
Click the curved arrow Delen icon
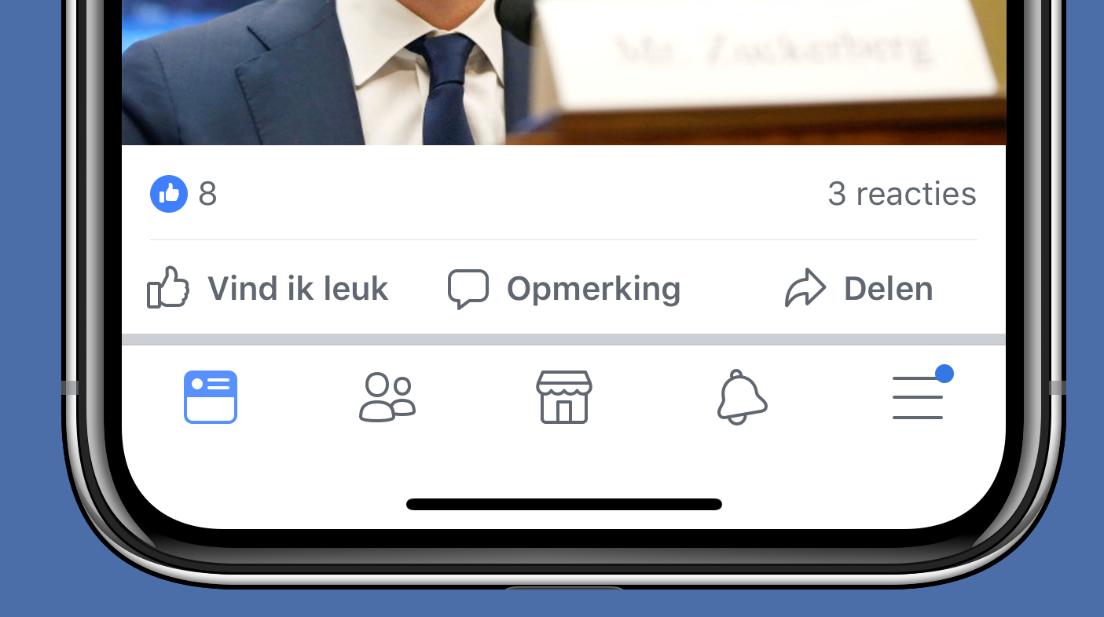coord(805,288)
